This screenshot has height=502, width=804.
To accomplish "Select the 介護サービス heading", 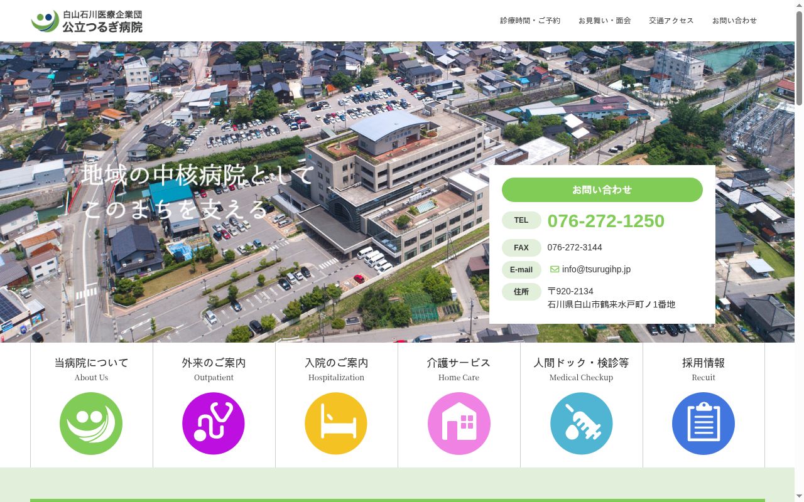I will (459, 363).
